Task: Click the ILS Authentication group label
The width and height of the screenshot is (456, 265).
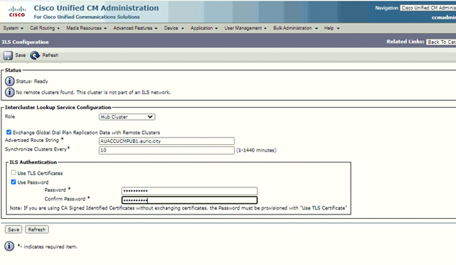Action: 33,163
